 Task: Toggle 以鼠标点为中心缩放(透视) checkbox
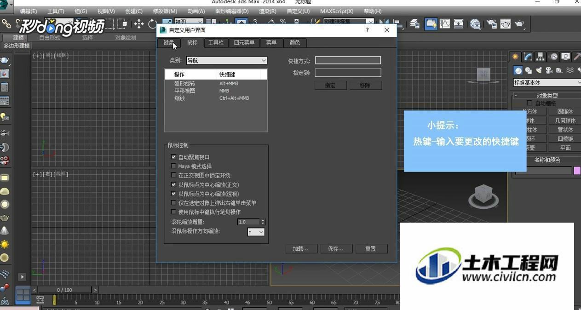pyautogui.click(x=173, y=194)
